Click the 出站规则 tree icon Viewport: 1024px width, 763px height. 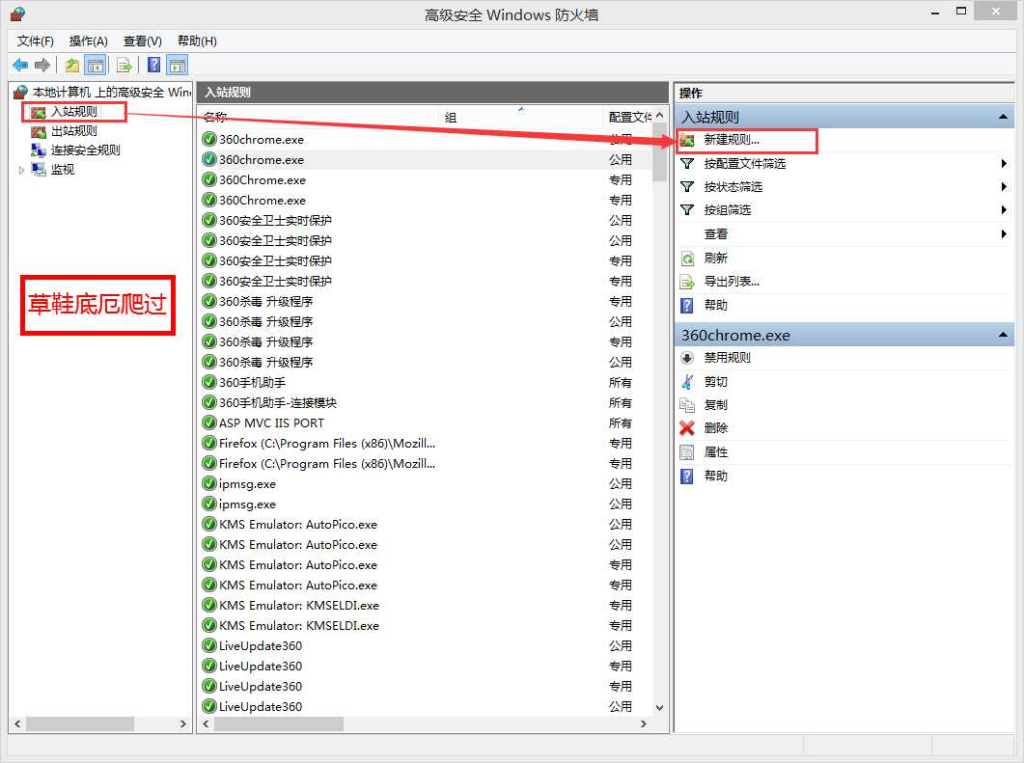39,131
